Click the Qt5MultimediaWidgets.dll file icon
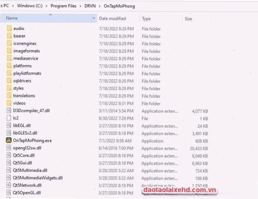The width and height of the screenshot is (258, 199). coord(9,178)
